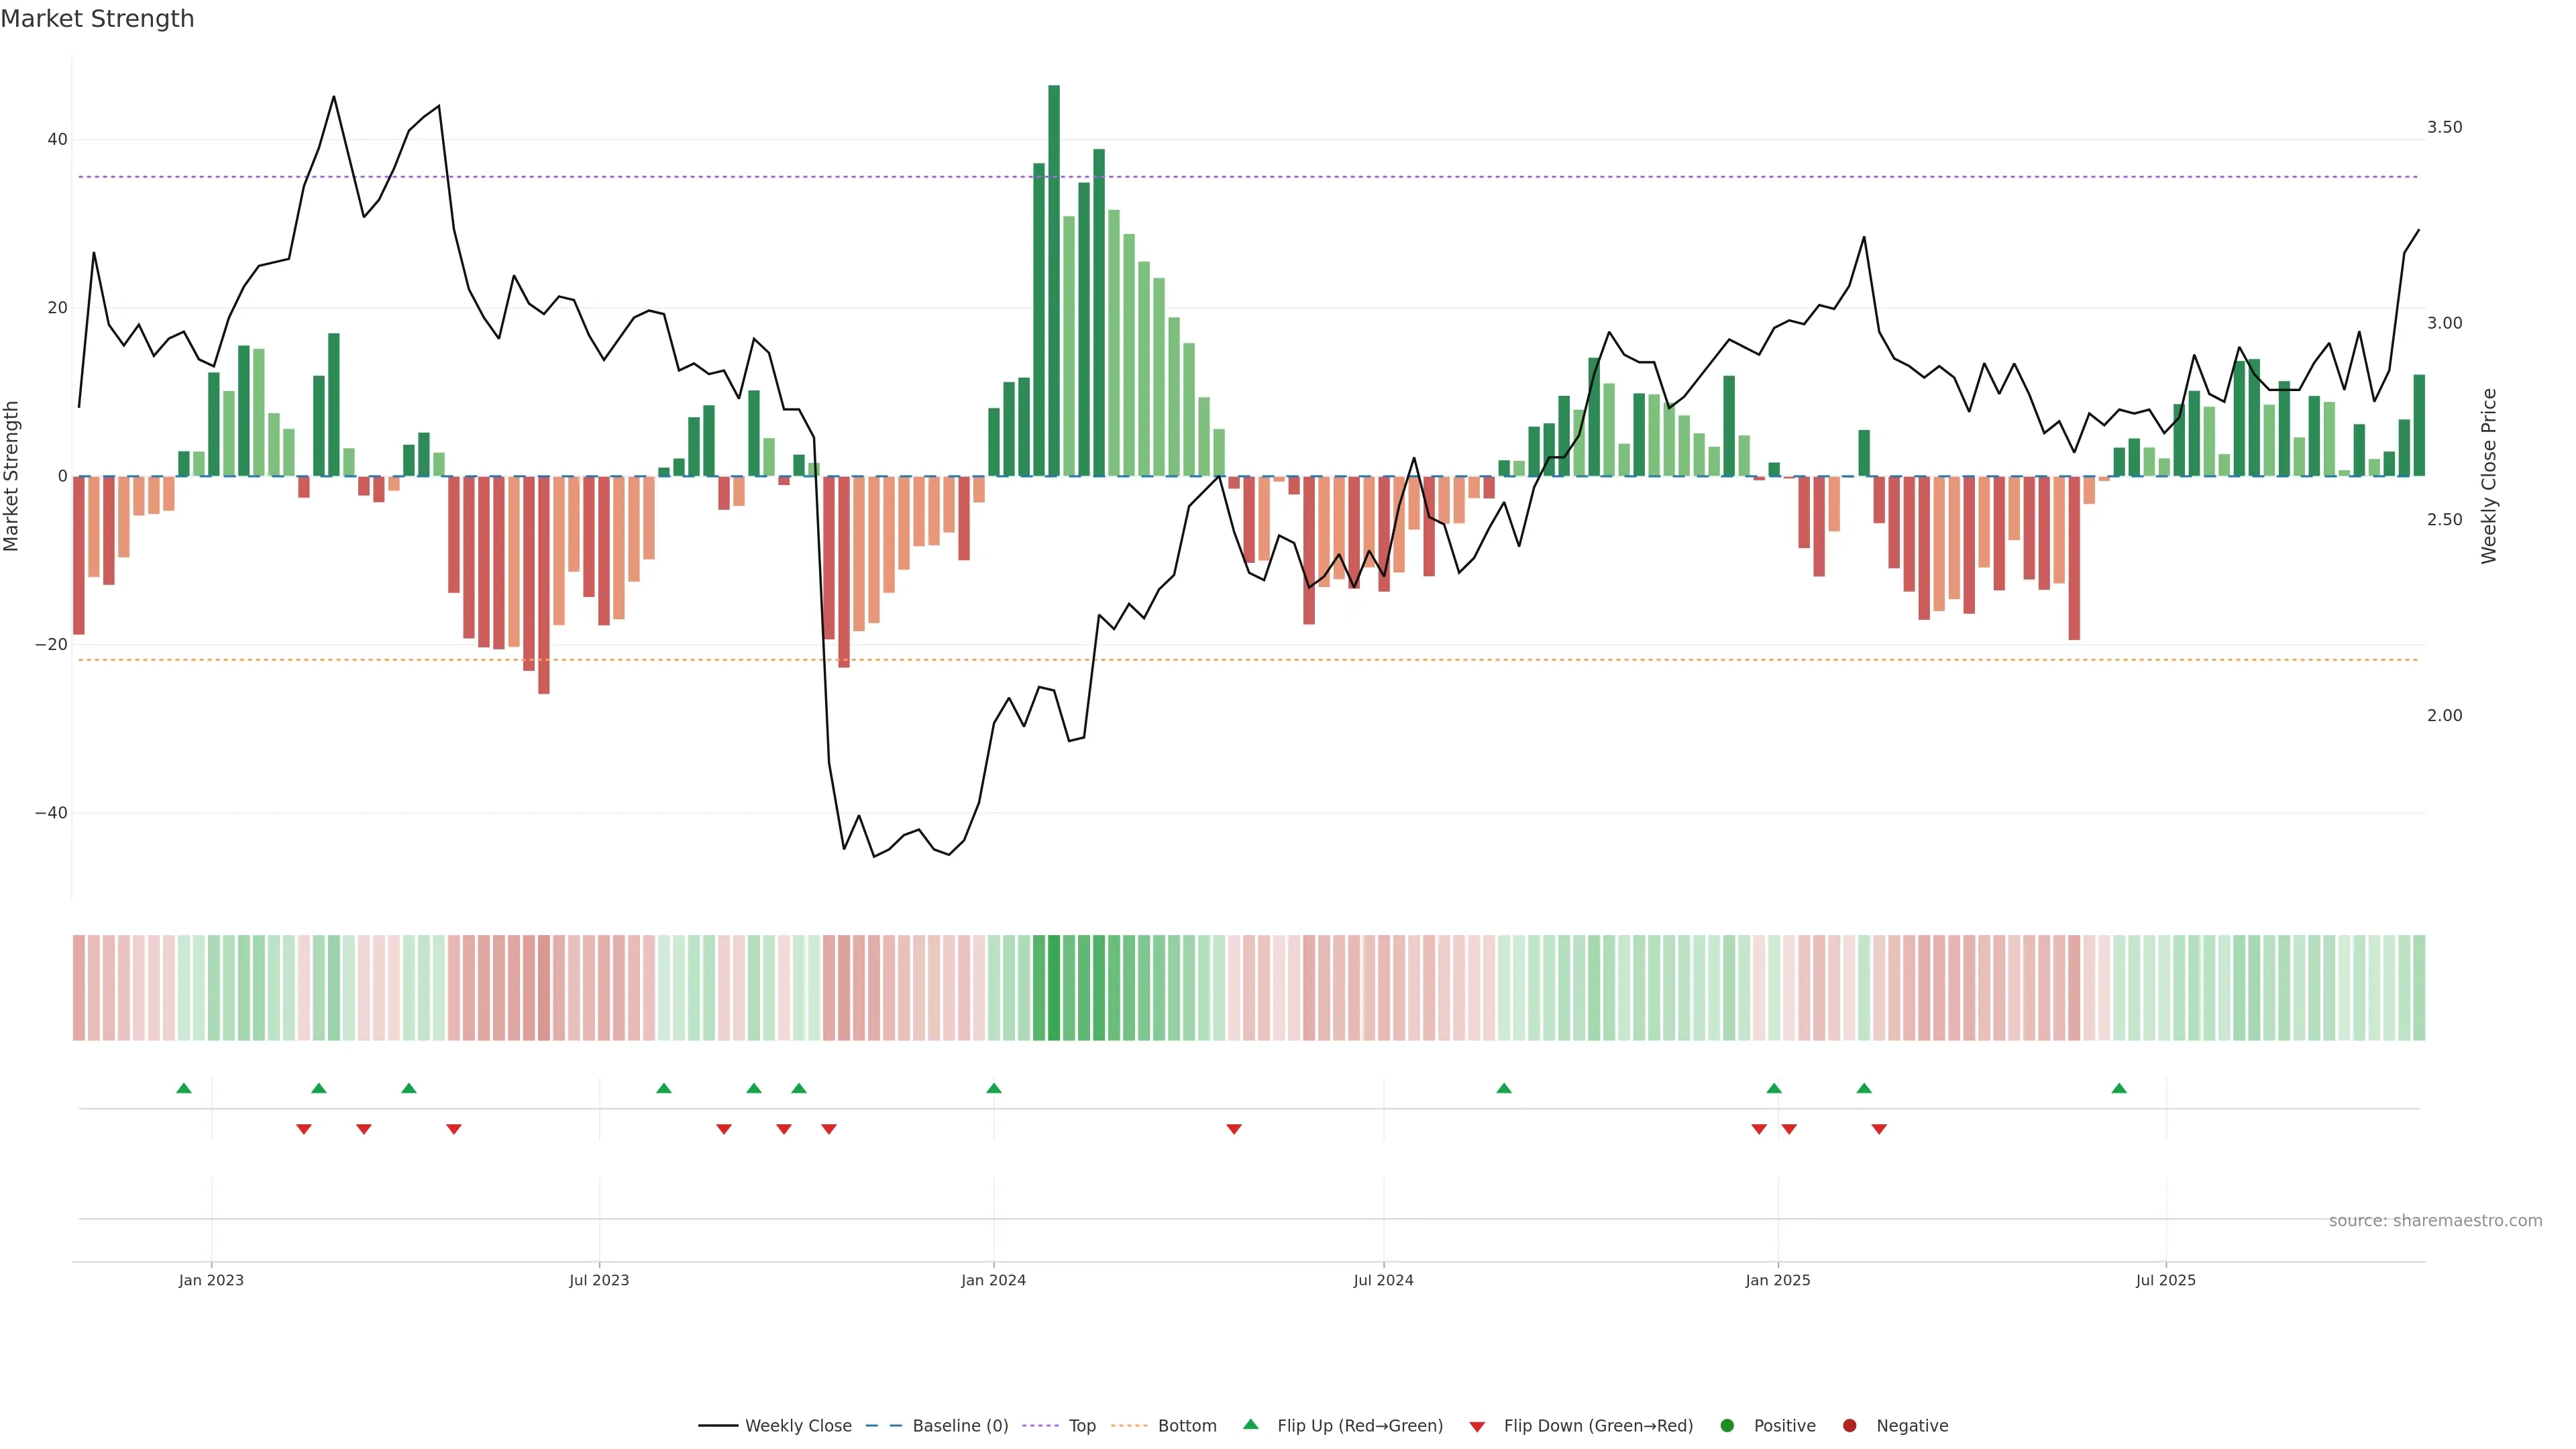Click the first green flip-up triangle marker
Viewport: 2576px width, 1449px height.
point(184,1088)
